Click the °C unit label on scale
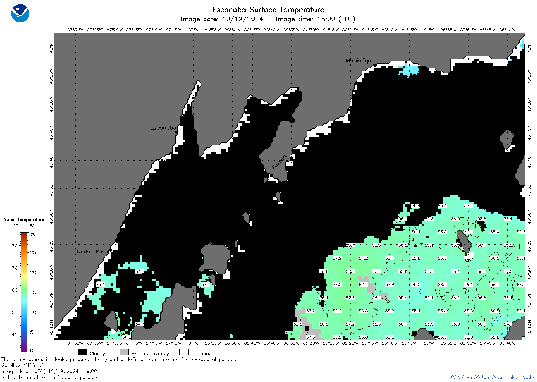The height and width of the screenshot is (382, 537). (33, 226)
